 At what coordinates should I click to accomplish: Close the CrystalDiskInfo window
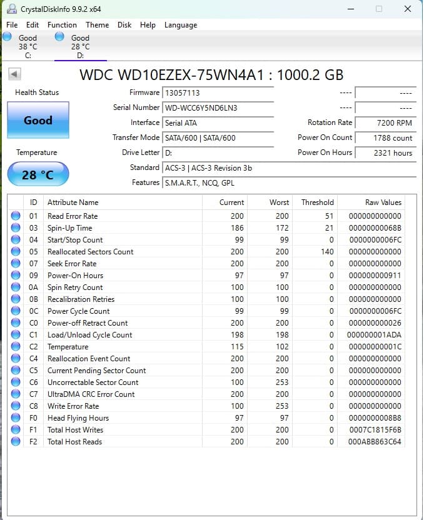[x=408, y=9]
